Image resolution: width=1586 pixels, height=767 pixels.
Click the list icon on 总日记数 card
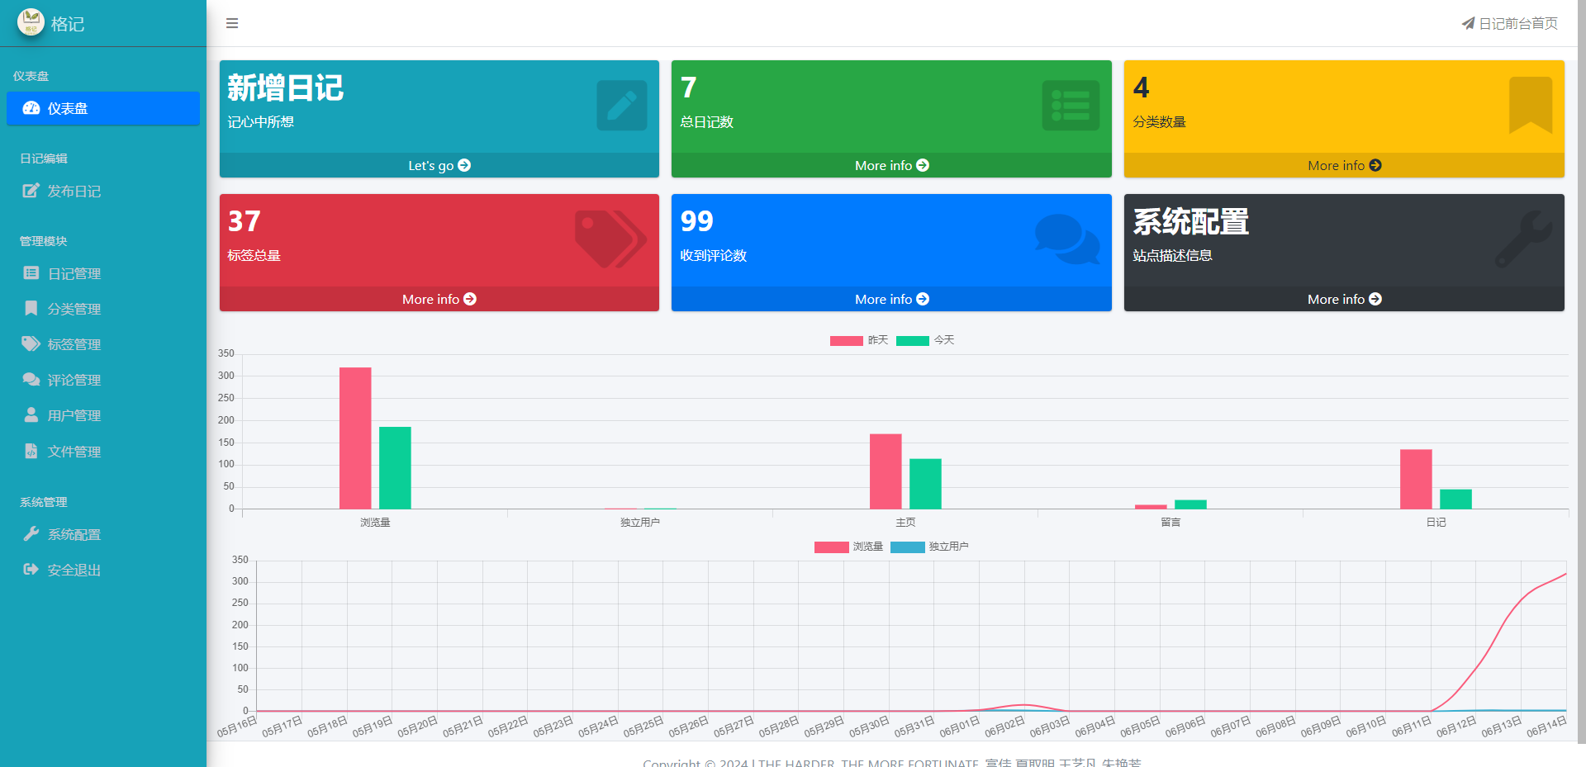coord(1071,105)
